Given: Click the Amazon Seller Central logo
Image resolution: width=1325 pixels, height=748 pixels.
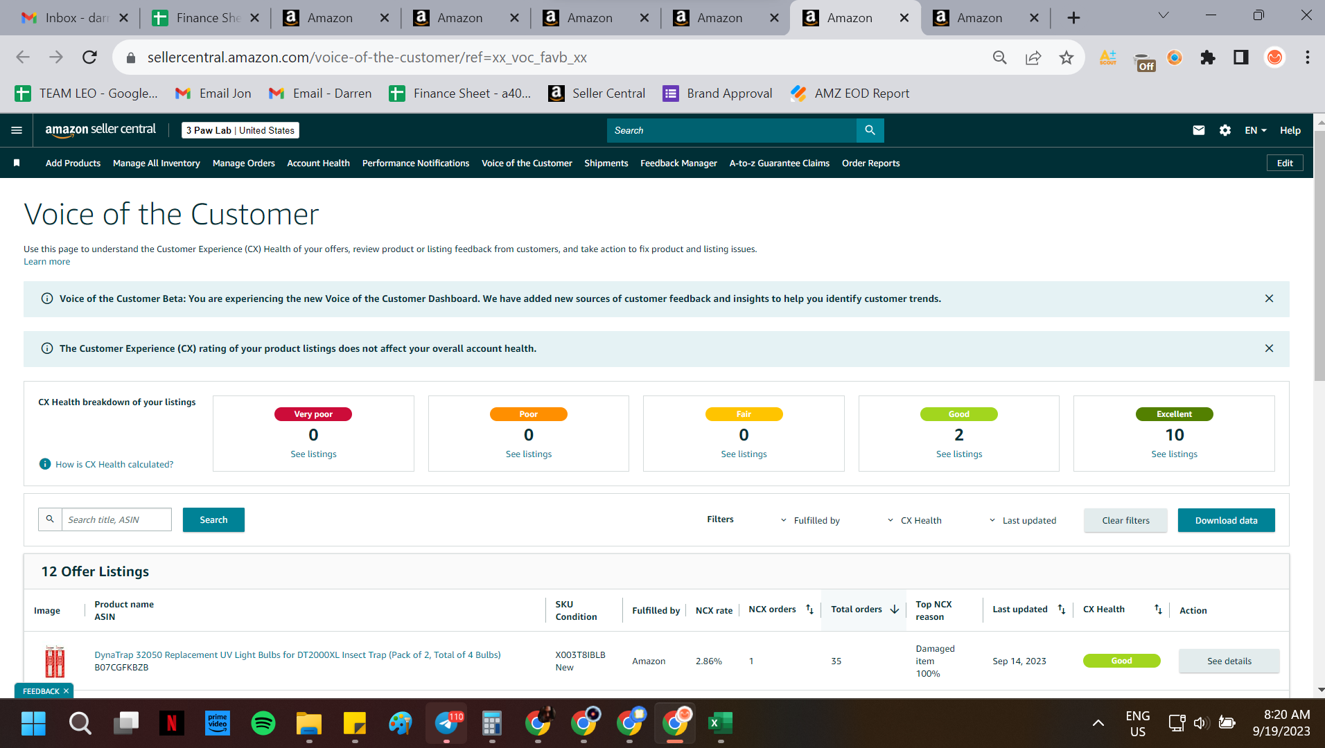Looking at the screenshot, I should pyautogui.click(x=100, y=130).
